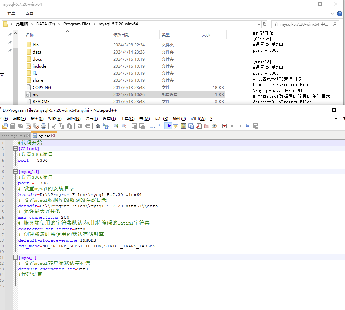Close the settings.txt tab
The image size is (345, 310).
28,136
